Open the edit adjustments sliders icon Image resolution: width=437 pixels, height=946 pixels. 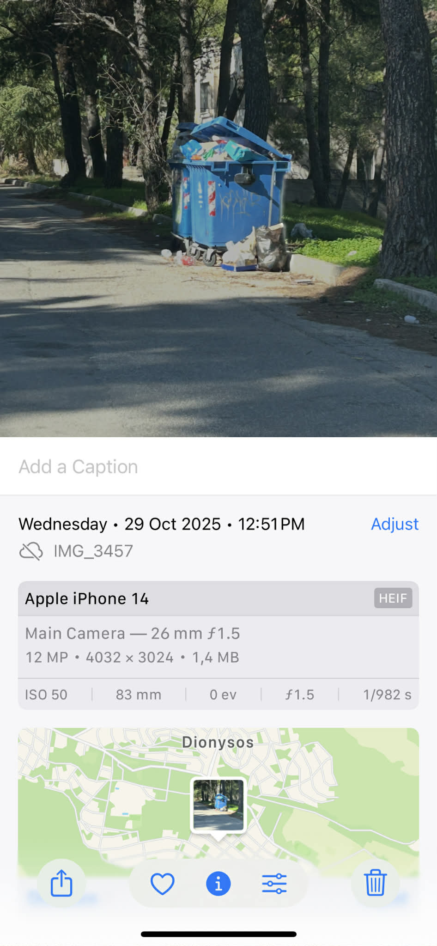click(x=274, y=884)
